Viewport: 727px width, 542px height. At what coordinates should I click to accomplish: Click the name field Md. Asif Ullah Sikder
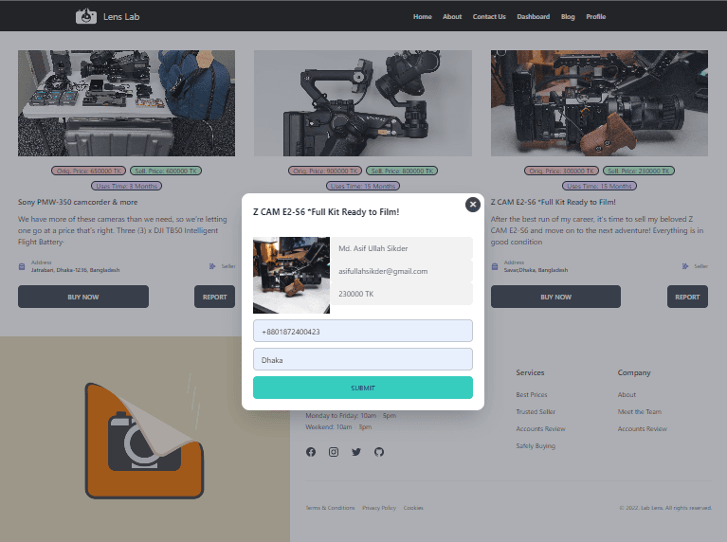coord(402,248)
